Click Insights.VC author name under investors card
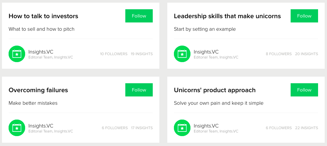Image resolution: width=327 pixels, height=146 pixels. tap(41, 52)
